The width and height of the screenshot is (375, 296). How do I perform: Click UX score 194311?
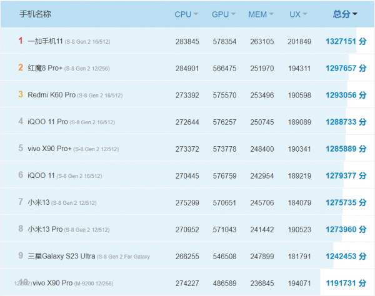(299, 69)
